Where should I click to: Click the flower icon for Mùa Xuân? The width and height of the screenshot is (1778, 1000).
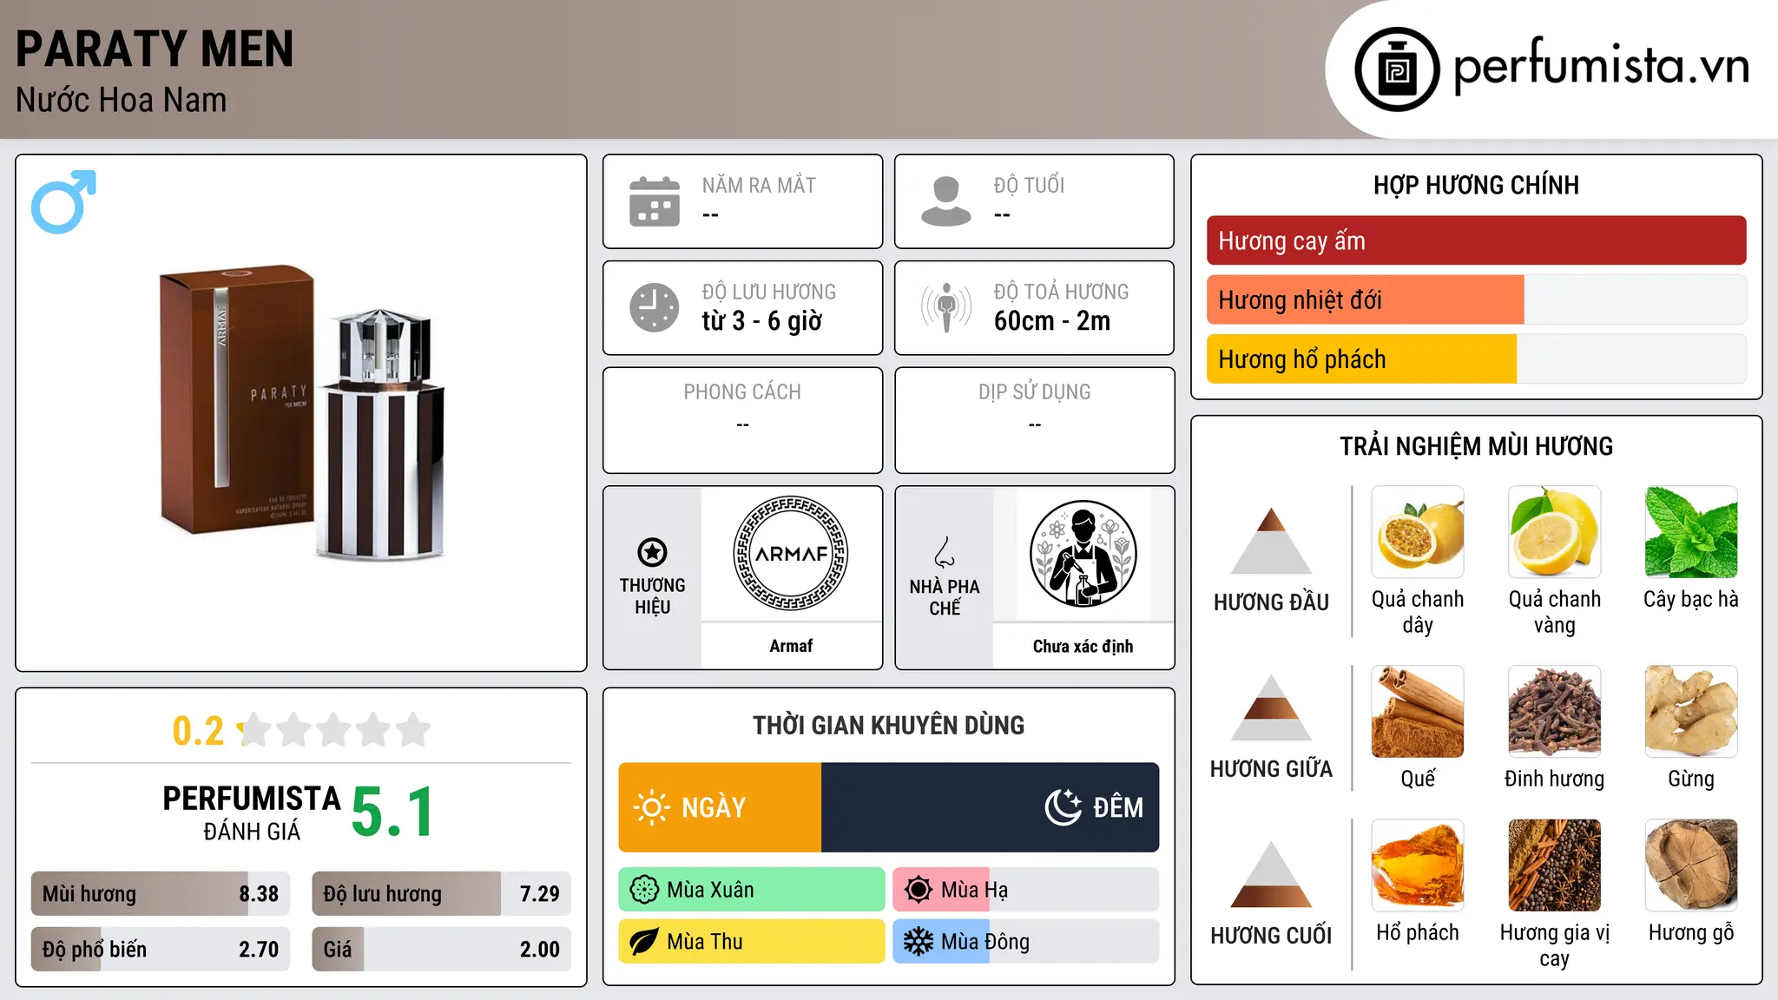click(644, 890)
